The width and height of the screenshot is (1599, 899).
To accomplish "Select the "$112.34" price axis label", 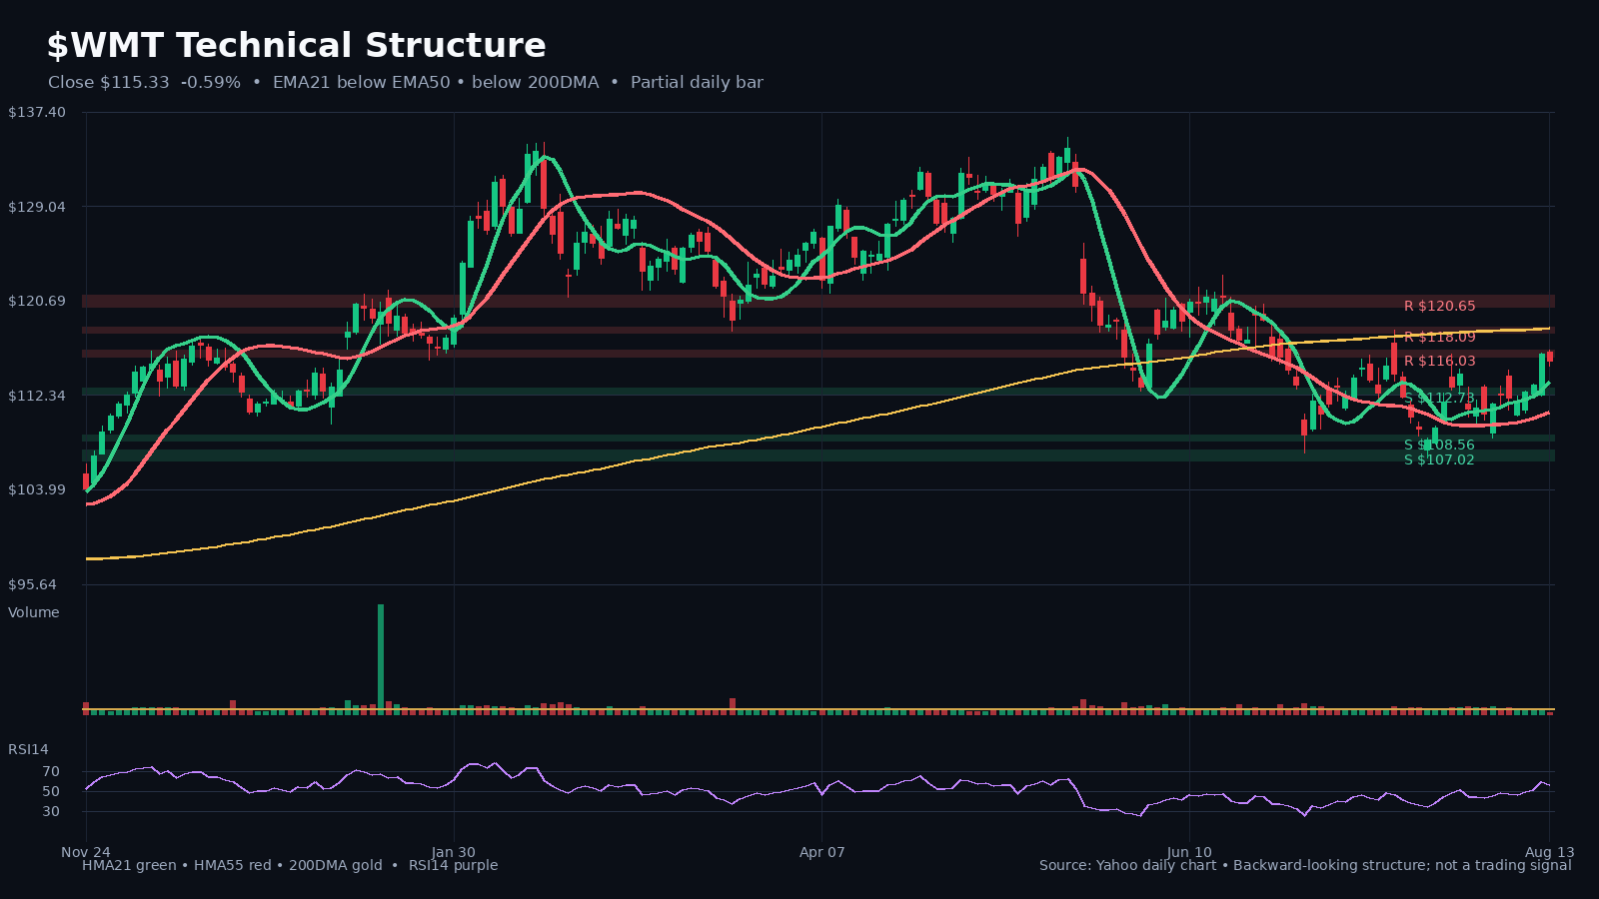I will click(x=37, y=396).
